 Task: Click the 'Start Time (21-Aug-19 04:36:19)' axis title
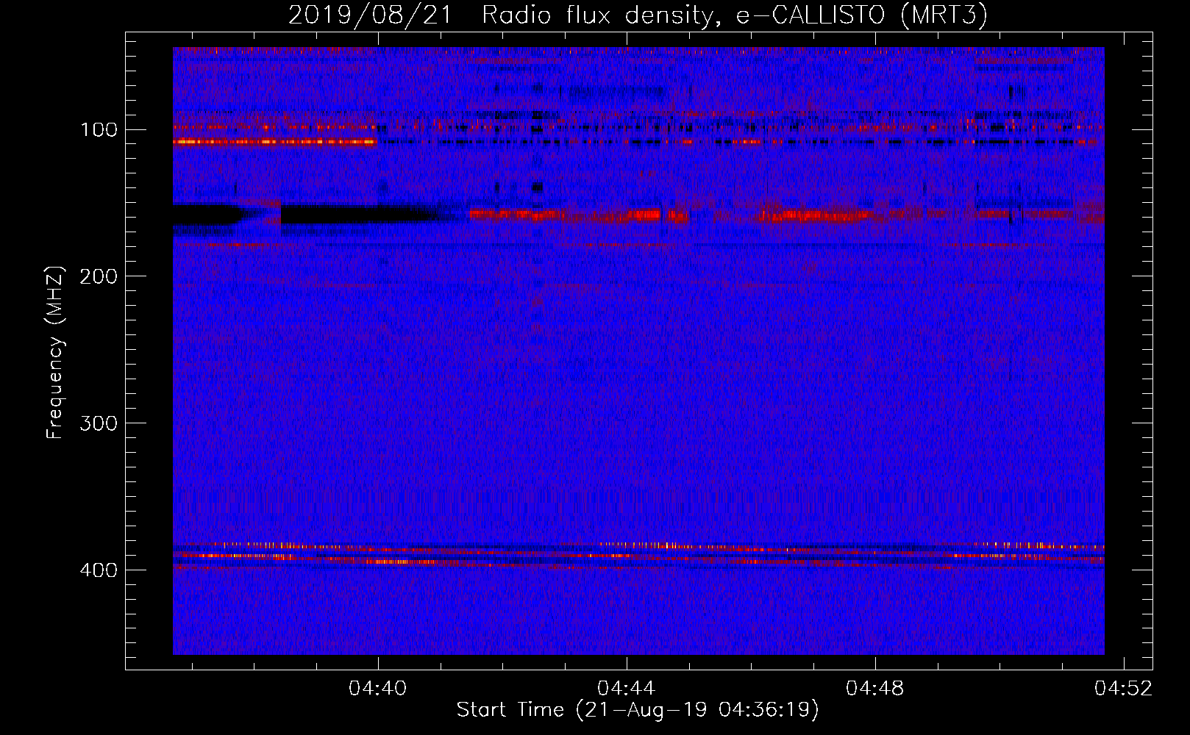(638, 710)
